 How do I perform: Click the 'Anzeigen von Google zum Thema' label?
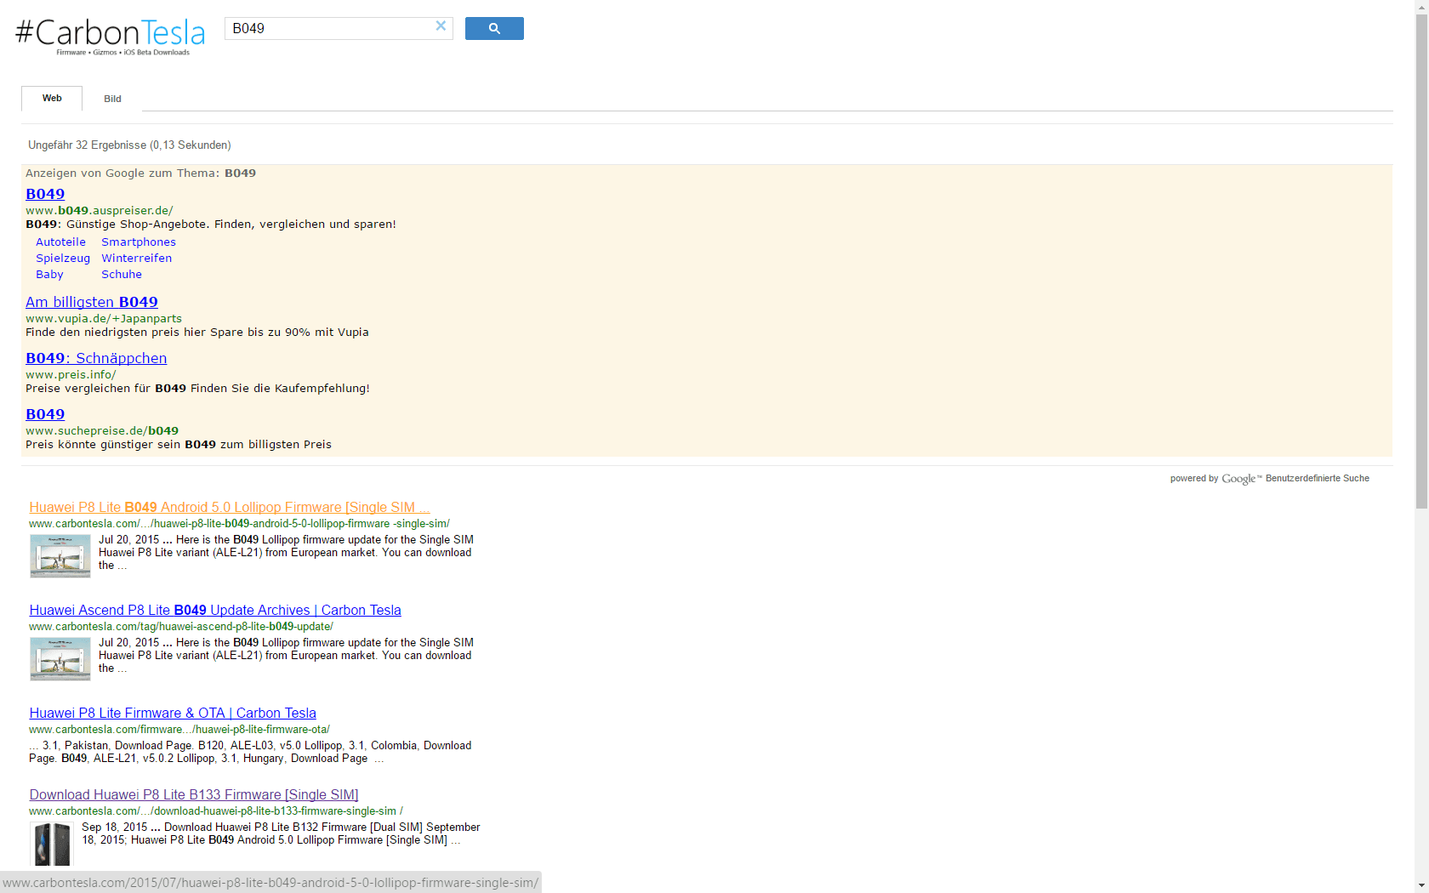click(x=140, y=173)
